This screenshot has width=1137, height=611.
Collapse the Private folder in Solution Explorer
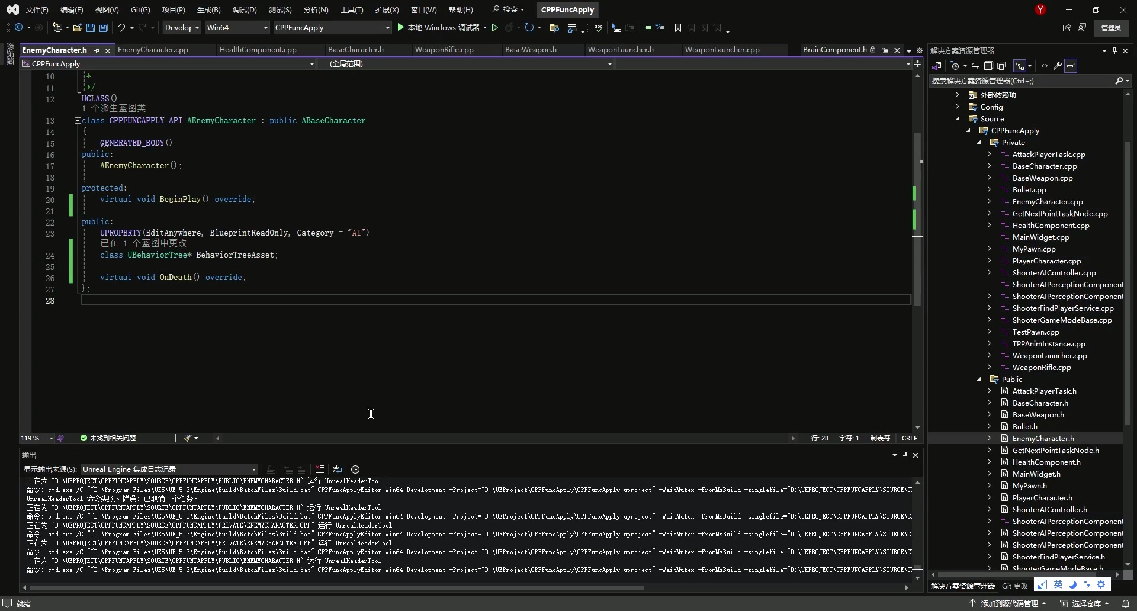(979, 143)
